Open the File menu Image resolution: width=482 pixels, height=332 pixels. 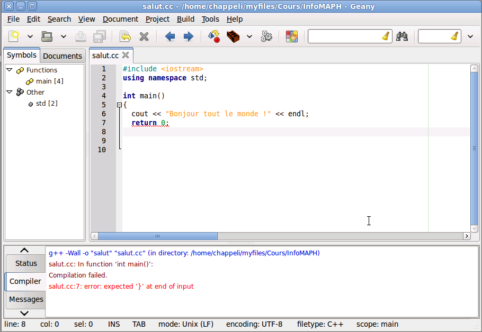point(13,19)
